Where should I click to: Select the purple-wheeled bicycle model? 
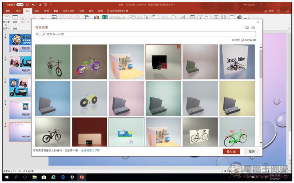90,62
